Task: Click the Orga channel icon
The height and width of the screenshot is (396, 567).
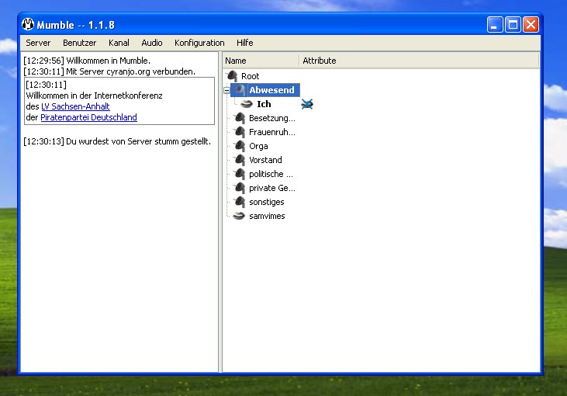Action: (x=240, y=146)
